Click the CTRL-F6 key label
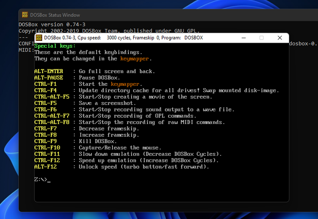Screen dimensions: 318x219 click(x=45, y=109)
